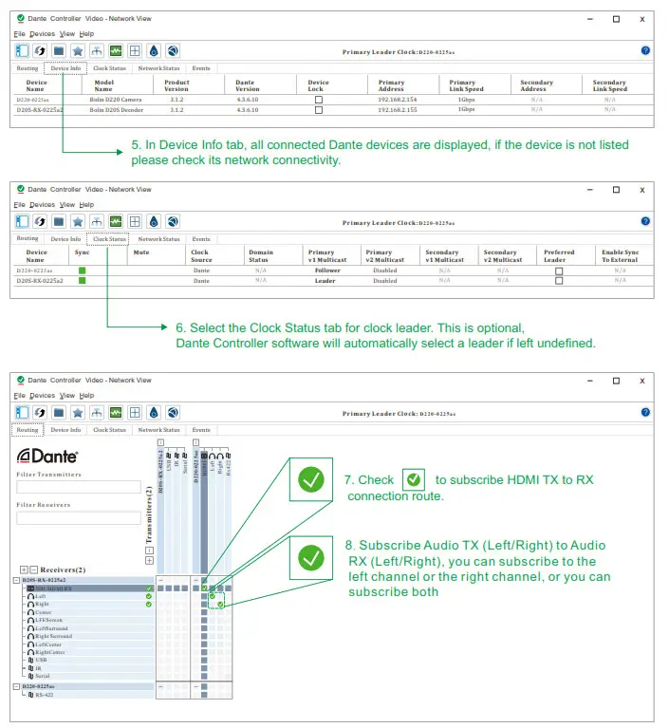
Task: Collapse D220-0225ae transmitter column group
Action: (195, 442)
